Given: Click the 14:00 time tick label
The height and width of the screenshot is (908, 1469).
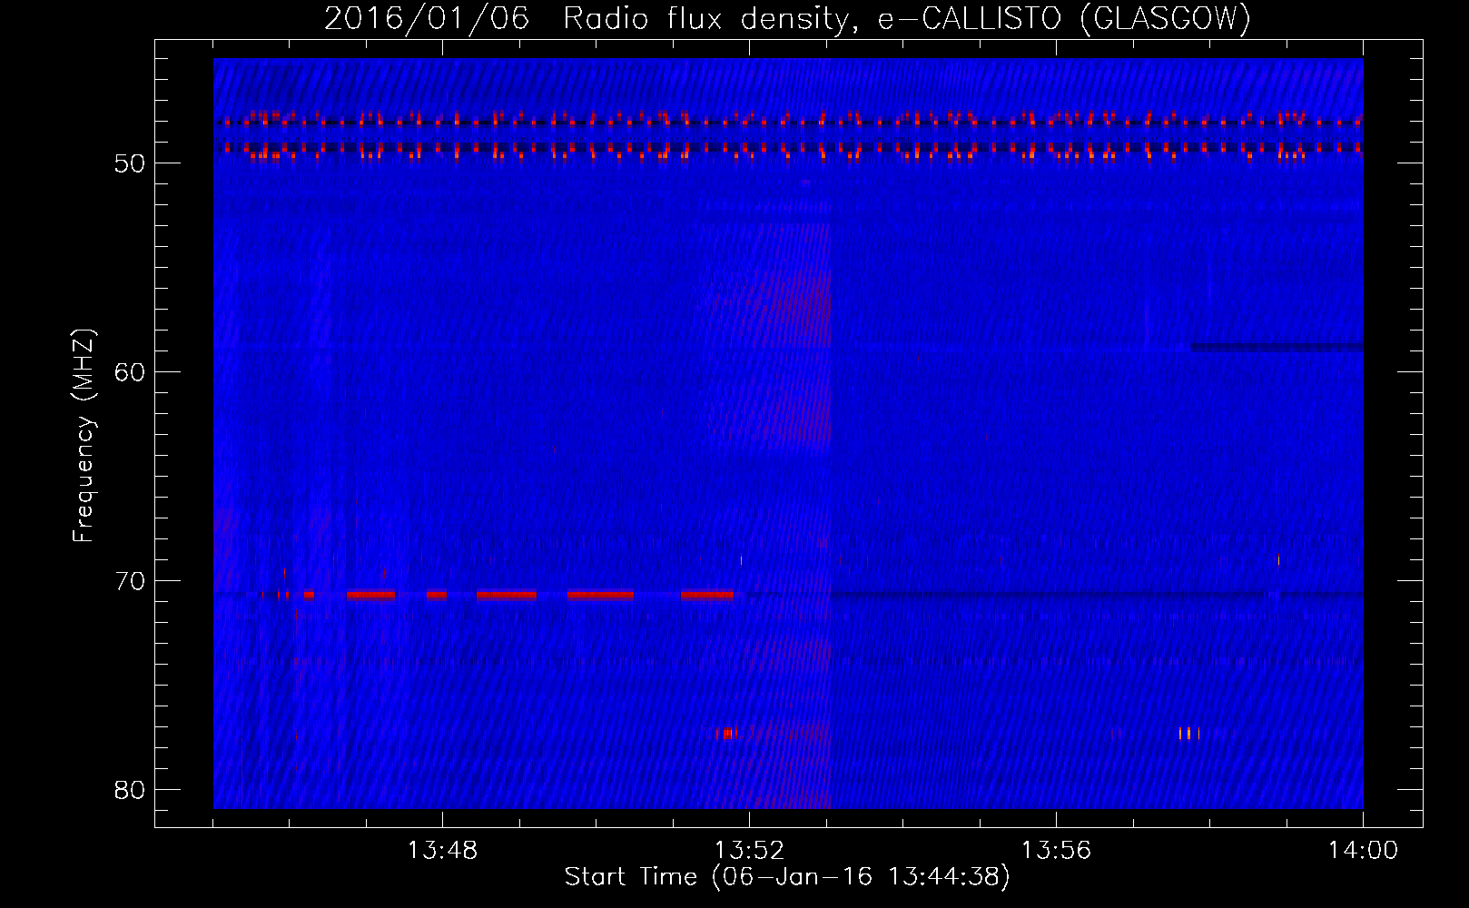Looking at the screenshot, I should point(1363,851).
